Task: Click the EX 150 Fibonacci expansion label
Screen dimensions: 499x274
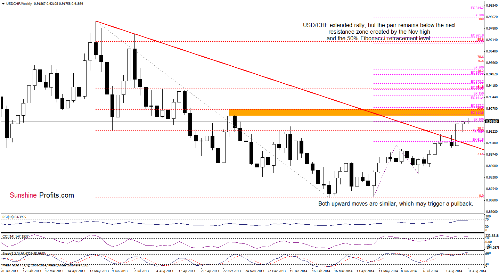Action: (x=478, y=93)
